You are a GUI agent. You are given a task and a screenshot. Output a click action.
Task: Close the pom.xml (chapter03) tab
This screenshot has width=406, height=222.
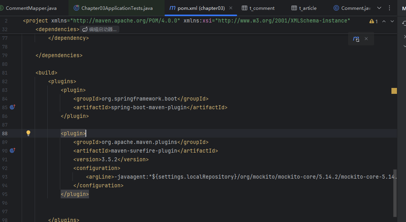[231, 8]
